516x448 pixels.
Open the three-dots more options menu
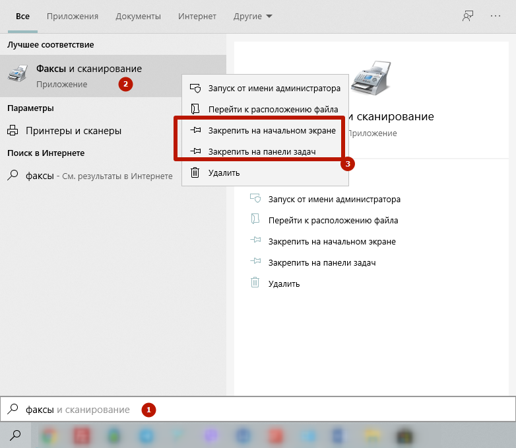click(496, 17)
